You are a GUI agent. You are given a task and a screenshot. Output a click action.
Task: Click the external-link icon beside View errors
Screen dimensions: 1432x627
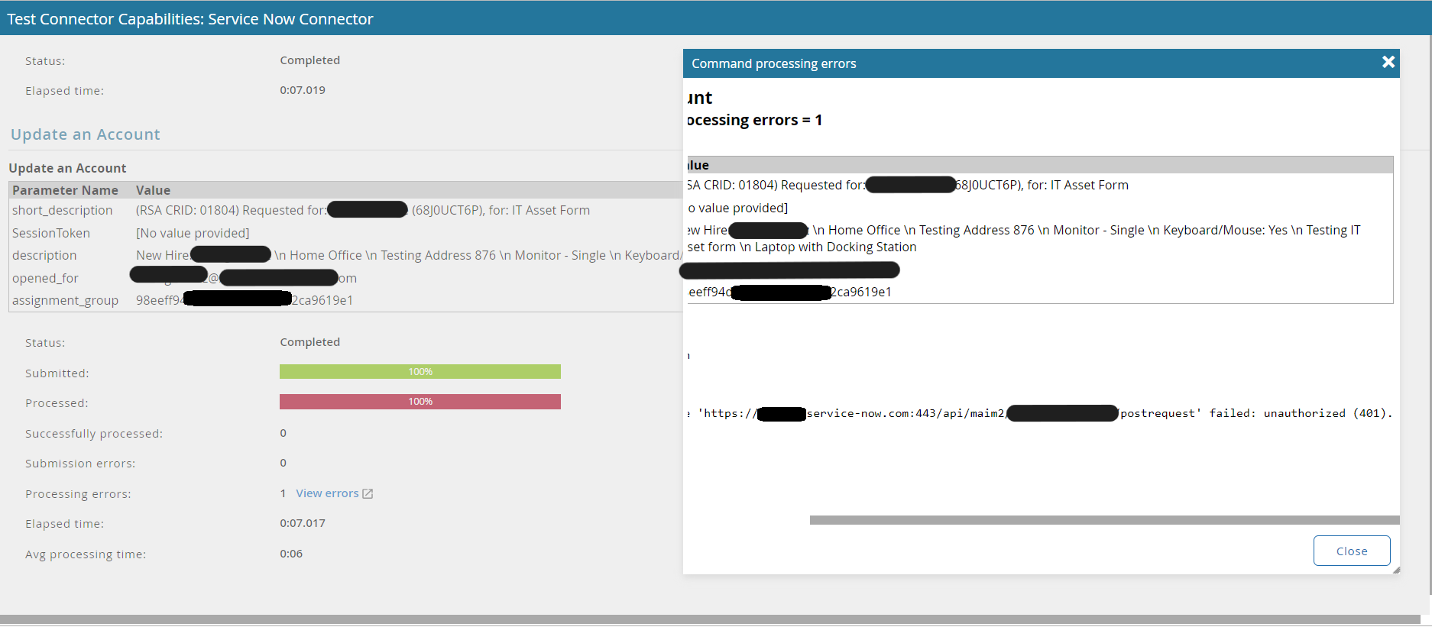(368, 494)
